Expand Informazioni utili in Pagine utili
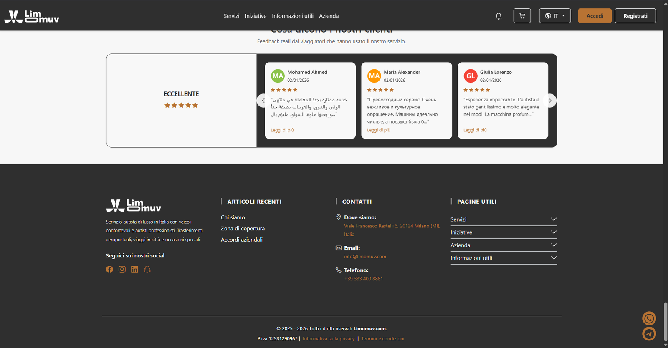 point(504,258)
